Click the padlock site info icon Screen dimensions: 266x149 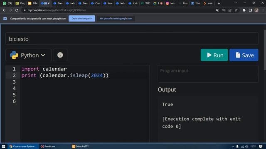[25, 10]
